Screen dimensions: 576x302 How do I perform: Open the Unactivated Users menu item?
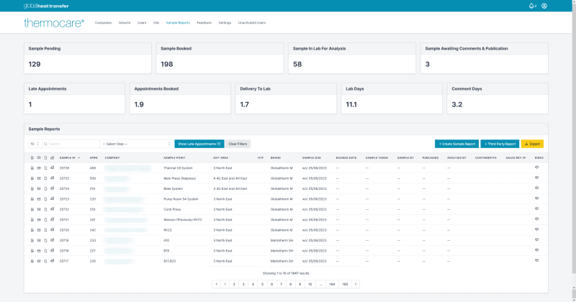click(x=251, y=23)
